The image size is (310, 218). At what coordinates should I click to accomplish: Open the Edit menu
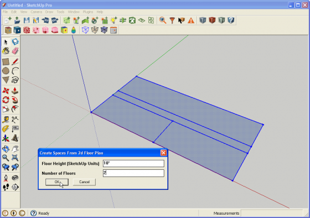coord(14,12)
